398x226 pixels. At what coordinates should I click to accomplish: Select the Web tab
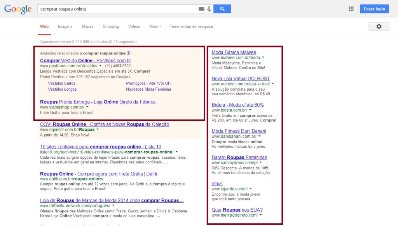pos(44,26)
